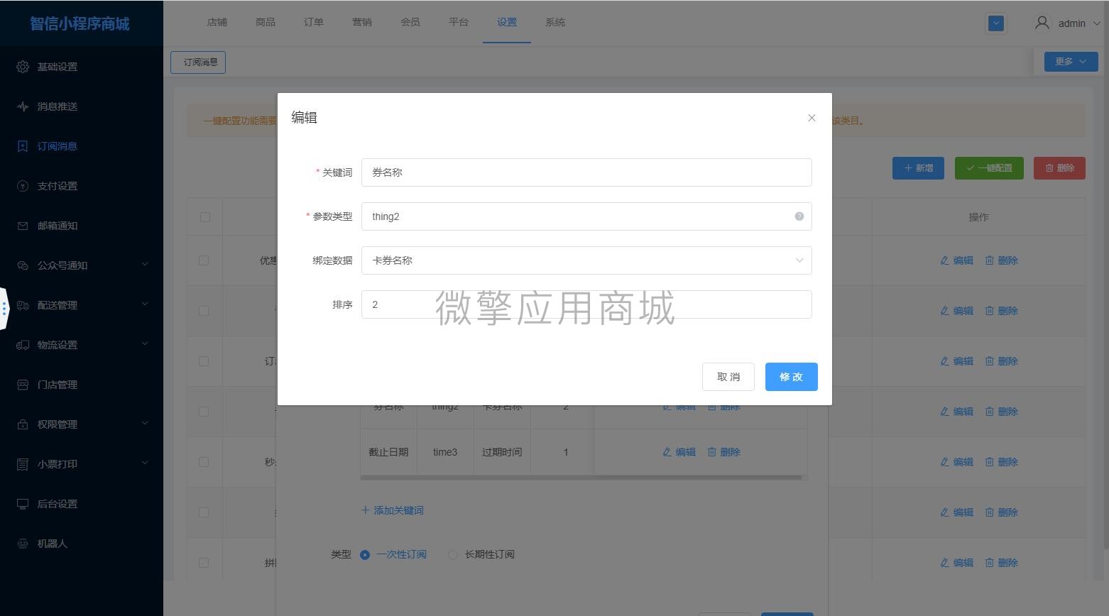The image size is (1109, 616).
Task: Click 删除 in the first 优惠 table row
Action: click(x=1001, y=260)
